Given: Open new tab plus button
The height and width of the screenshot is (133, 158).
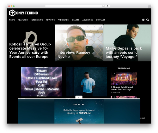Looking at the screenshot, I should (150, 7).
